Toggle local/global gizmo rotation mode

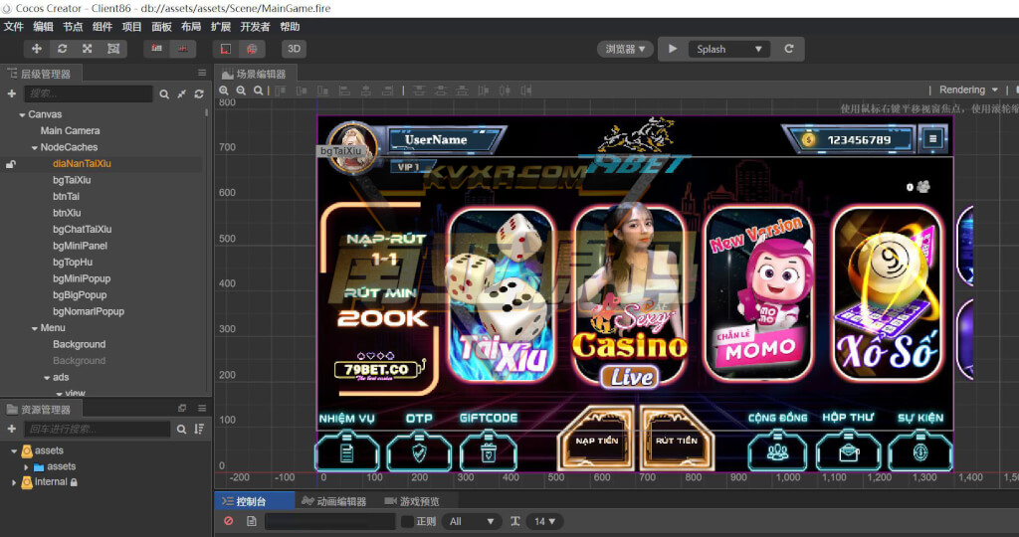tap(183, 49)
